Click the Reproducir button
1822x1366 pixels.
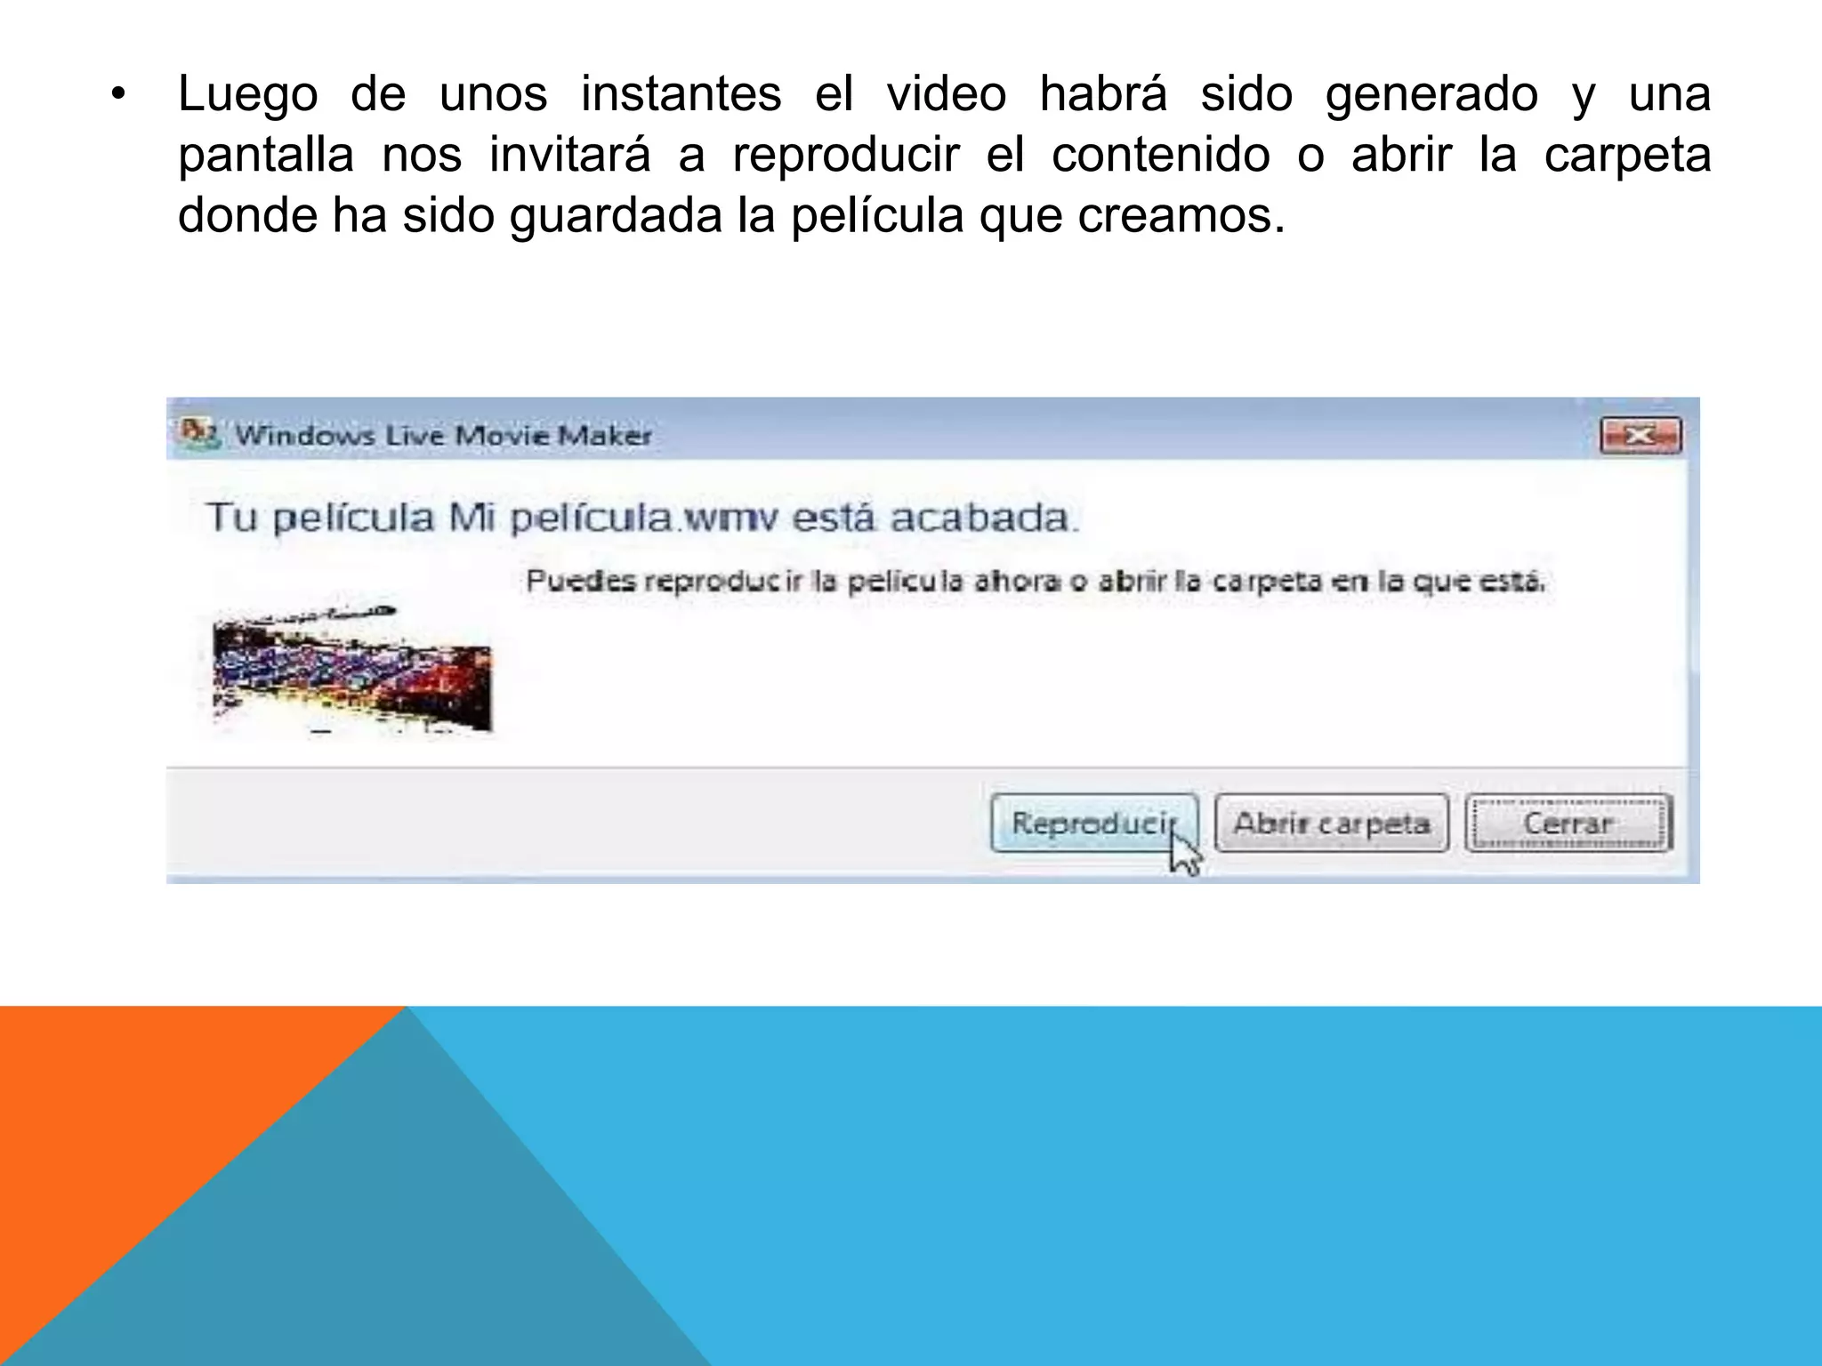[x=1094, y=823]
